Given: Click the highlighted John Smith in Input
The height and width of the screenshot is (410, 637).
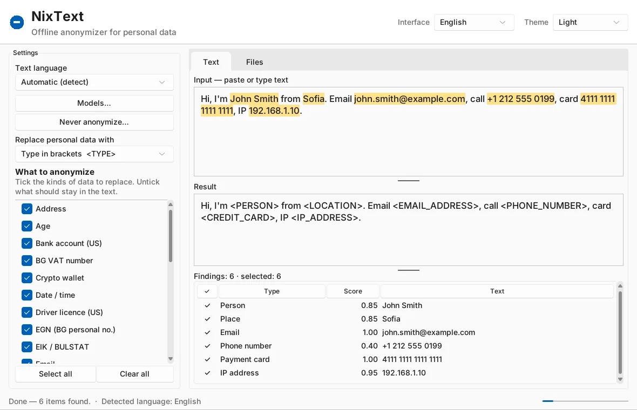Looking at the screenshot, I should (254, 99).
